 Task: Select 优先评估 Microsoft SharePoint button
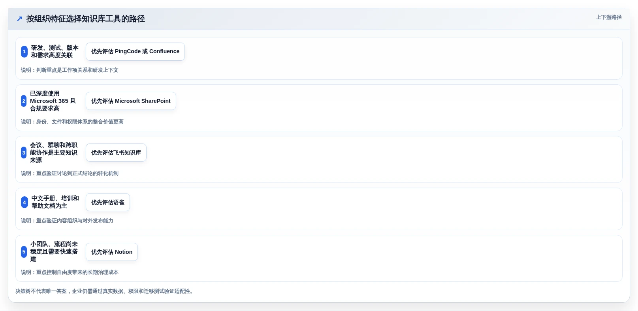[131, 101]
